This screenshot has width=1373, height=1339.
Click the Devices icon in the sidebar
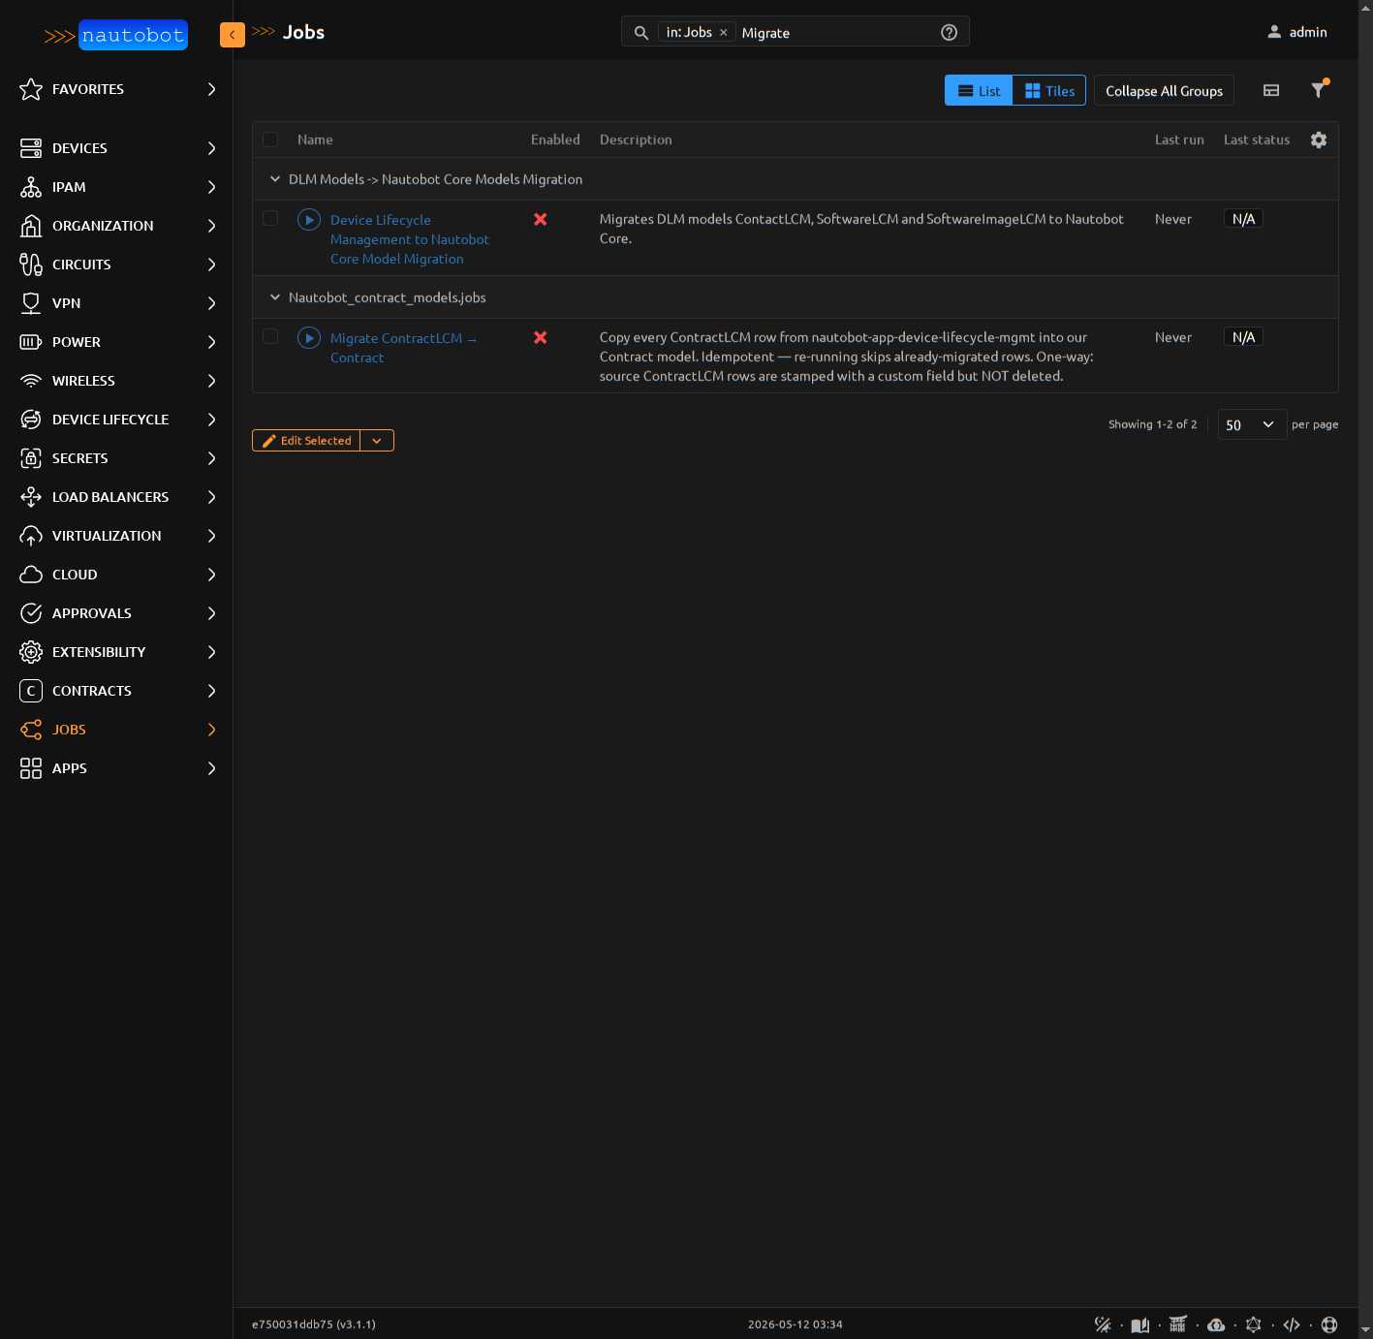(31, 148)
